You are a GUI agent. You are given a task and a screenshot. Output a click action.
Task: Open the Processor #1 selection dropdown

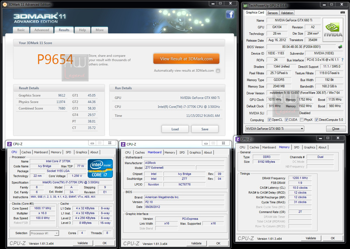(x=44, y=233)
